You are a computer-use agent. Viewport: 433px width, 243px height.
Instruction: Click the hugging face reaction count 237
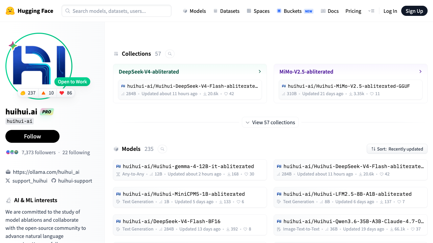click(28, 93)
